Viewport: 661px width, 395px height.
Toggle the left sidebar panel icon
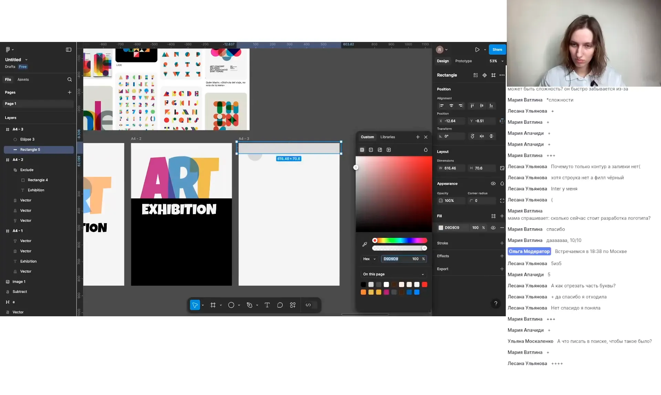coord(69,50)
